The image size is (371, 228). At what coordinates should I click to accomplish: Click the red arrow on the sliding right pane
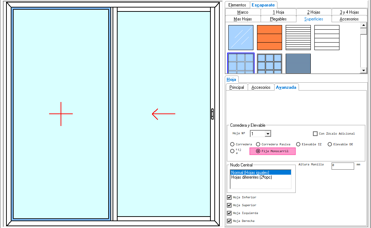163,114
